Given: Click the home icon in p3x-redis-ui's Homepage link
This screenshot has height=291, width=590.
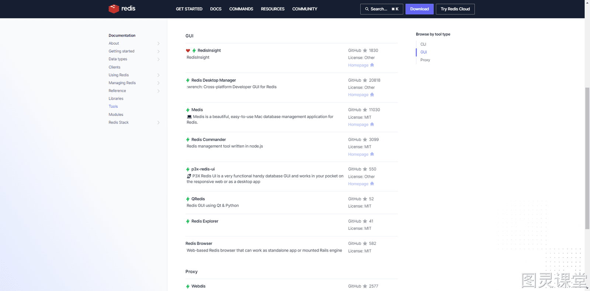Looking at the screenshot, I should [372, 184].
